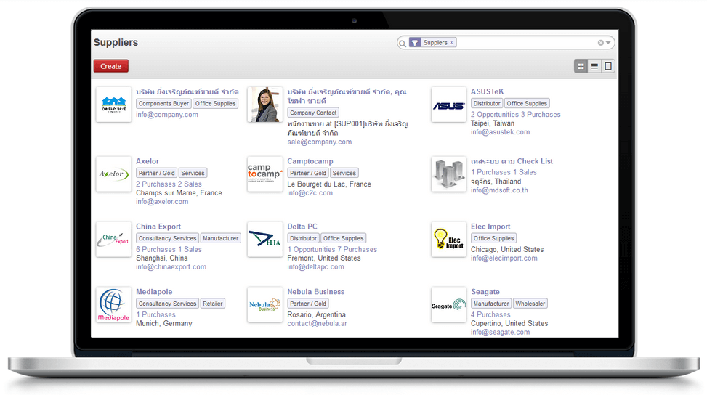Open the Elec Import logo thumbnail
The height and width of the screenshot is (395, 707).
coord(448,240)
